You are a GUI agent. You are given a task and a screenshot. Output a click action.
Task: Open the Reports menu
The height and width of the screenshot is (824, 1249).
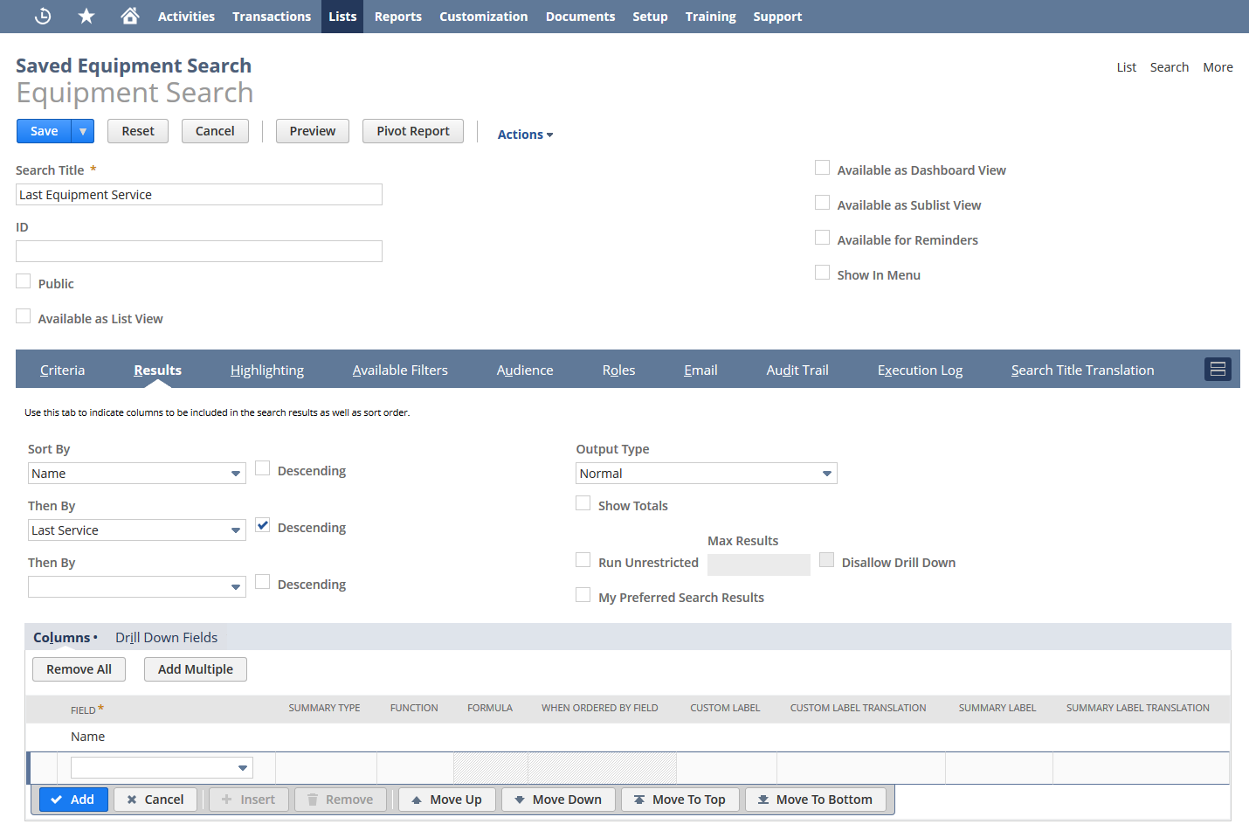point(398,17)
